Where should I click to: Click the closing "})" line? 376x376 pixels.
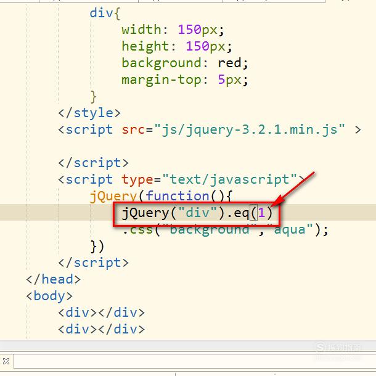97,247
